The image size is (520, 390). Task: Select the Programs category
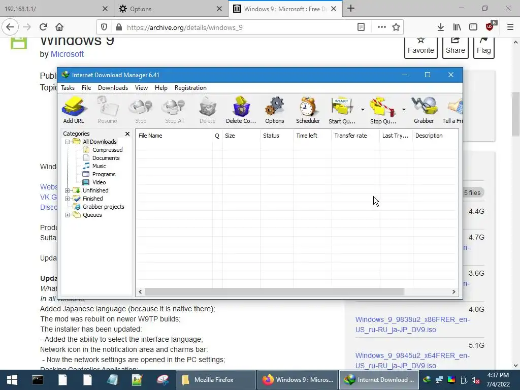pyautogui.click(x=104, y=174)
